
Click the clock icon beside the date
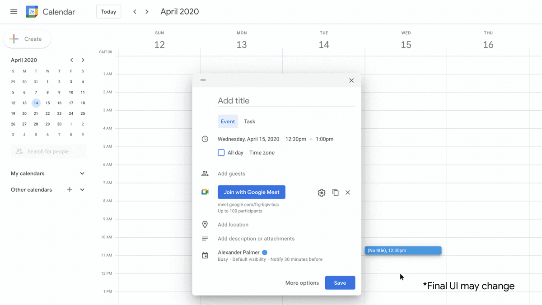click(x=205, y=139)
